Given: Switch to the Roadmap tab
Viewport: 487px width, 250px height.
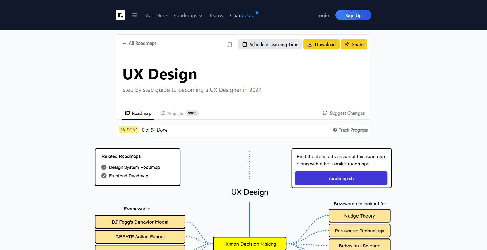Looking at the screenshot, I should pos(138,113).
